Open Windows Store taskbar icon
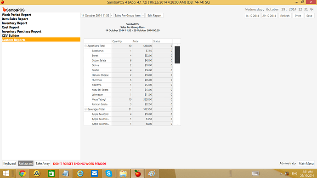The image size is (317, 178). (51, 173)
